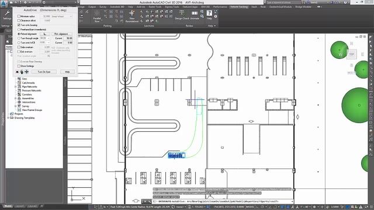Click the bug icon in AutoDrive dialog
The height and width of the screenshot is (210, 374).
point(17,72)
